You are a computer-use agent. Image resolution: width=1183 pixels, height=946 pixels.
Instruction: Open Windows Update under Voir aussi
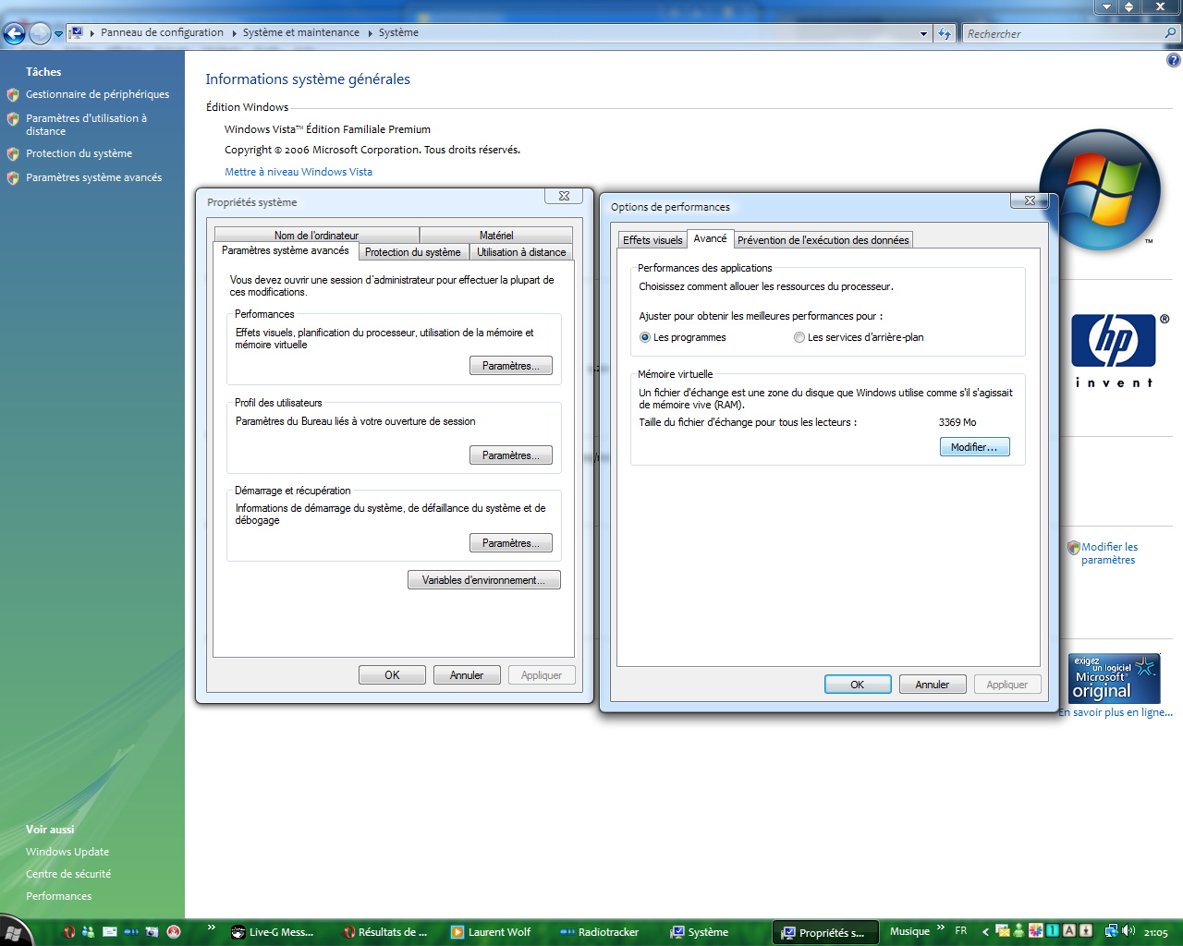[67, 852]
